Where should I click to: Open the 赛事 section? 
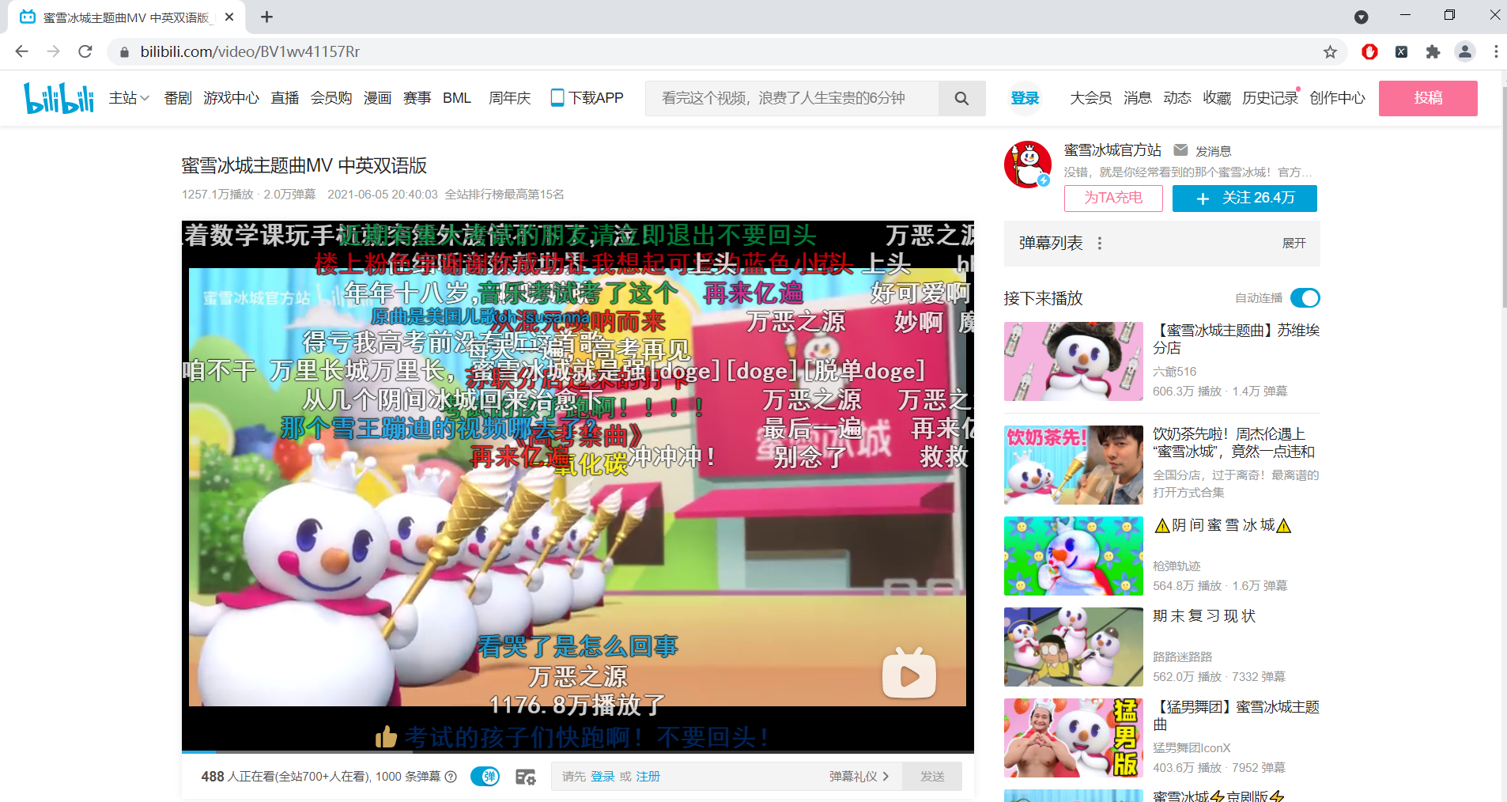coord(417,98)
